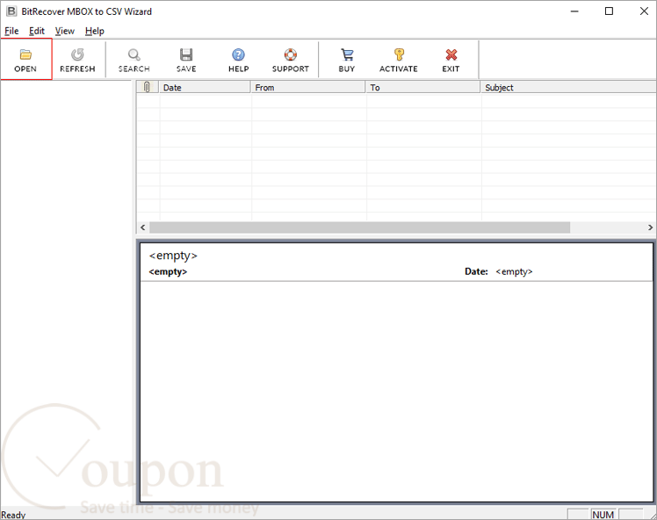This screenshot has height=520, width=657.
Task: Open the View menu
Action: (x=64, y=31)
